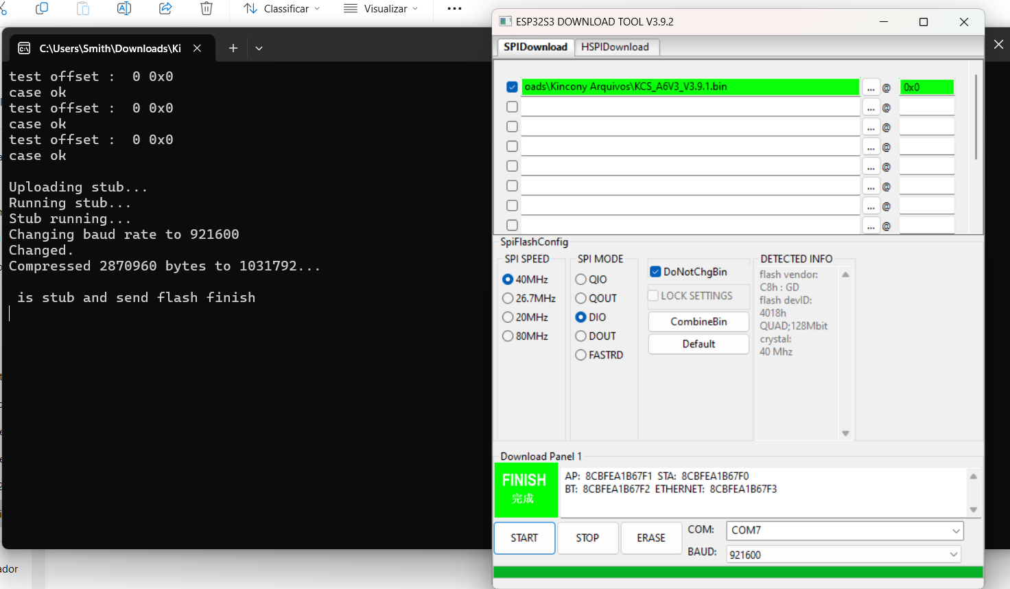This screenshot has width=1010, height=589.
Task: Add a new terminal tab with plus icon
Action: point(233,48)
